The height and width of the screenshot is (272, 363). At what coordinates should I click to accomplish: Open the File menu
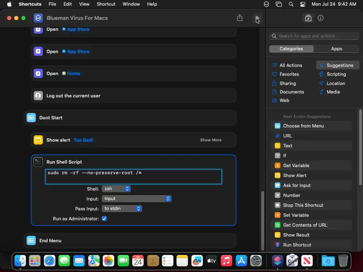point(52,4)
